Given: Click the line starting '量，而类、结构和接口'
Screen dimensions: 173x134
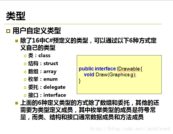Looking at the screenshot, I should pyautogui.click(x=82, y=117).
